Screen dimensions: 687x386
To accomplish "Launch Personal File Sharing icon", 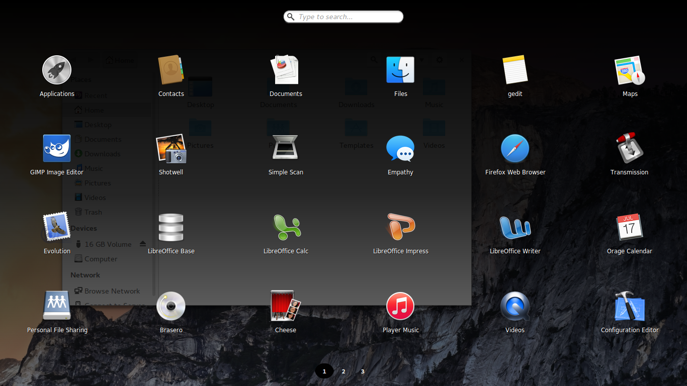I will pyautogui.click(x=57, y=305).
